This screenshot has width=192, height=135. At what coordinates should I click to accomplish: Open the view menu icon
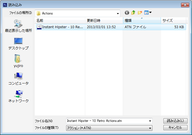click(x=146, y=13)
